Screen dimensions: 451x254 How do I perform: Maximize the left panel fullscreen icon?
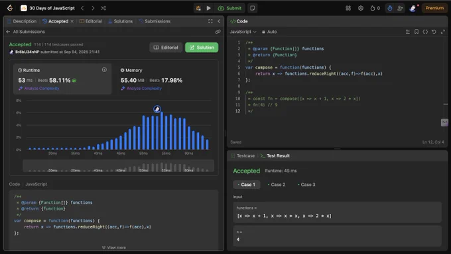pos(210,21)
